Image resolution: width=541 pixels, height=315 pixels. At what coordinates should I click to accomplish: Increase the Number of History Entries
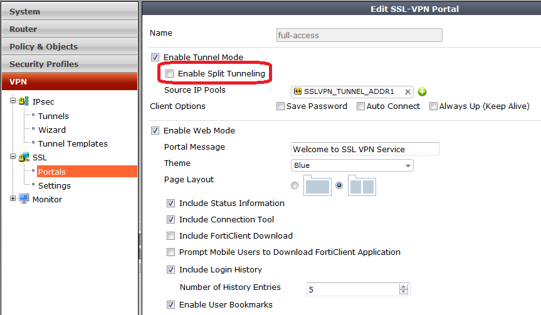(403, 287)
